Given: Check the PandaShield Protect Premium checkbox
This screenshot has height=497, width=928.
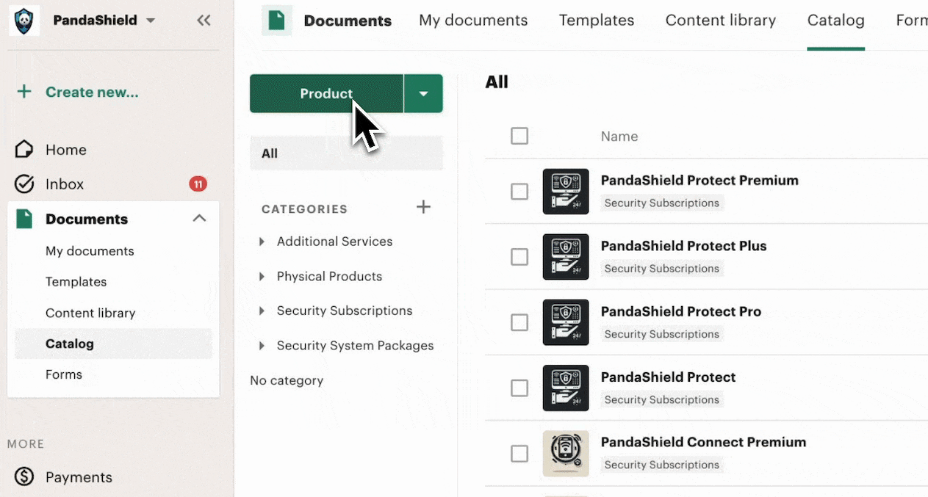Looking at the screenshot, I should point(519,192).
